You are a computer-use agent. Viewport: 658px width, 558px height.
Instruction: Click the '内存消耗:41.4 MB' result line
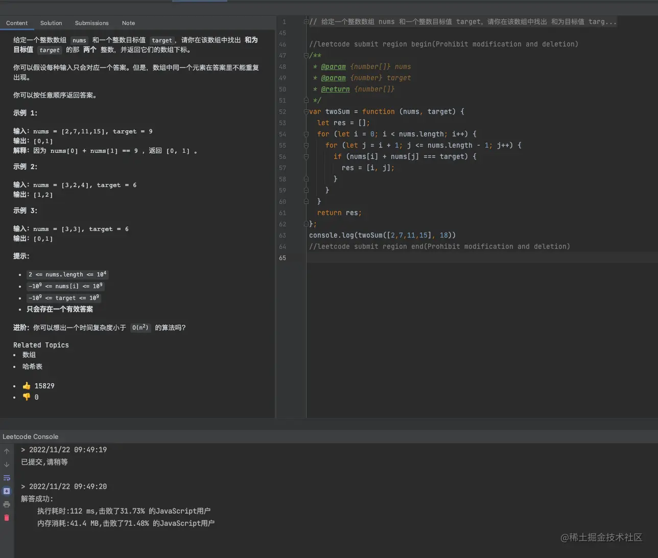tap(126, 523)
